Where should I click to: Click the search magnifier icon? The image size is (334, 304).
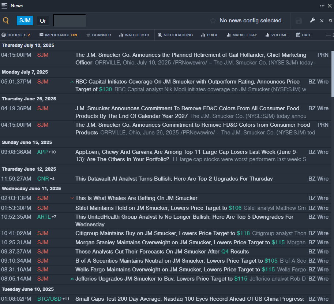[x=6, y=21]
